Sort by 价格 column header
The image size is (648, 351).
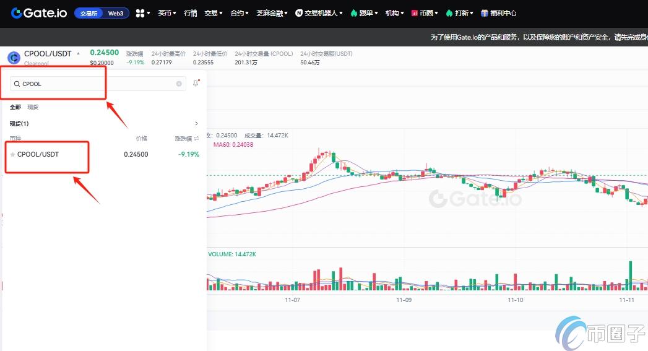[141, 139]
